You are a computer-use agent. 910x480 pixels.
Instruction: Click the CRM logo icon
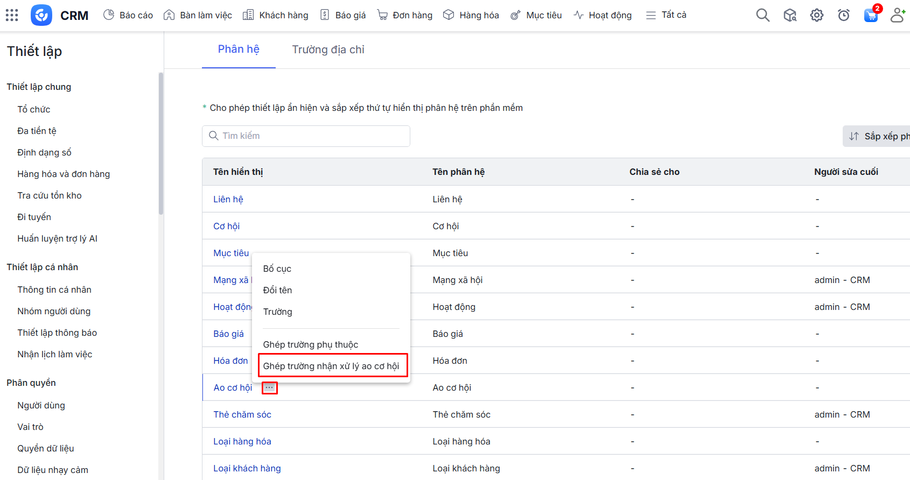pyautogui.click(x=41, y=15)
